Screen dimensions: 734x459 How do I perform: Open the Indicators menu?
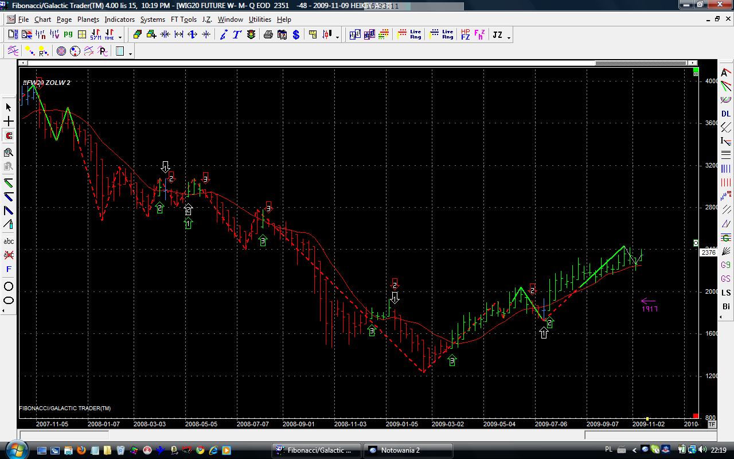(x=119, y=20)
